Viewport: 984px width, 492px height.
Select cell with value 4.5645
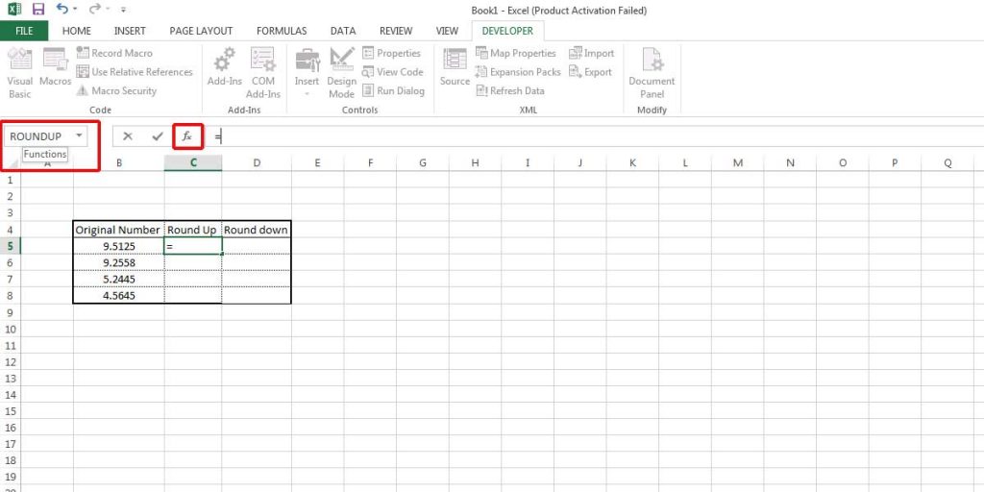(x=119, y=296)
